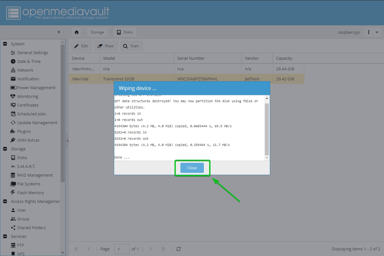The height and width of the screenshot is (256, 384).
Task: Open Date & Time clock icon
Action: 13,62
